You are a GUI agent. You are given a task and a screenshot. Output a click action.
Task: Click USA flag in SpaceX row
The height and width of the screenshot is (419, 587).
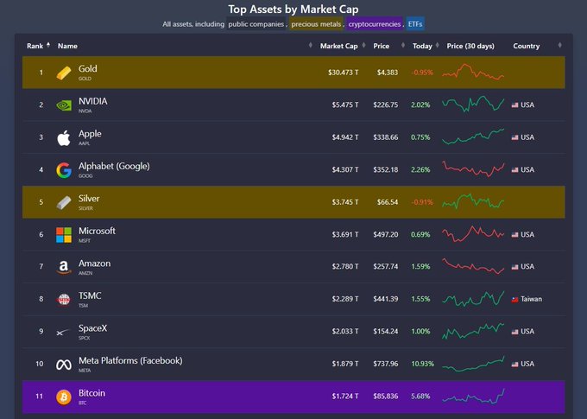[514, 332]
